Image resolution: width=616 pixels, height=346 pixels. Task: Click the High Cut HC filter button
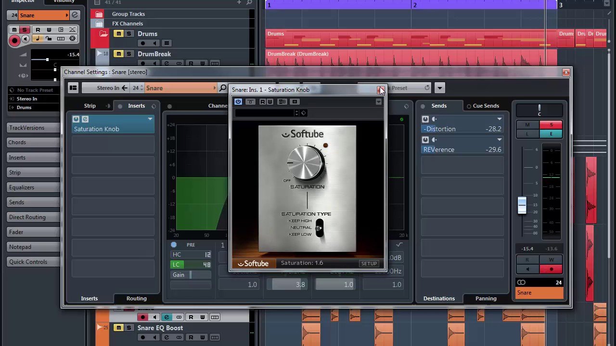pos(177,255)
